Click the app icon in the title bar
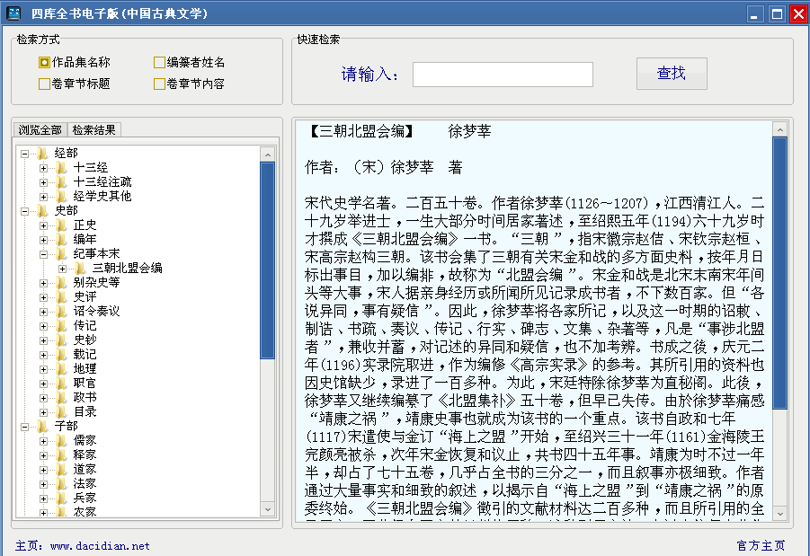810x556 pixels. tap(13, 13)
